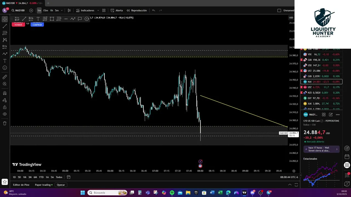Select the 5A date range
This screenshot has height=197, width=351.
(x=52, y=177)
